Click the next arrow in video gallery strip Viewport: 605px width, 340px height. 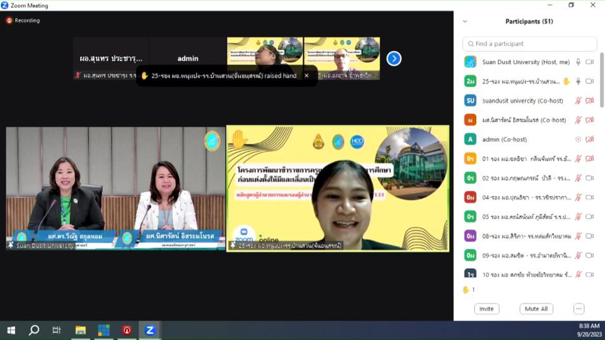point(394,59)
